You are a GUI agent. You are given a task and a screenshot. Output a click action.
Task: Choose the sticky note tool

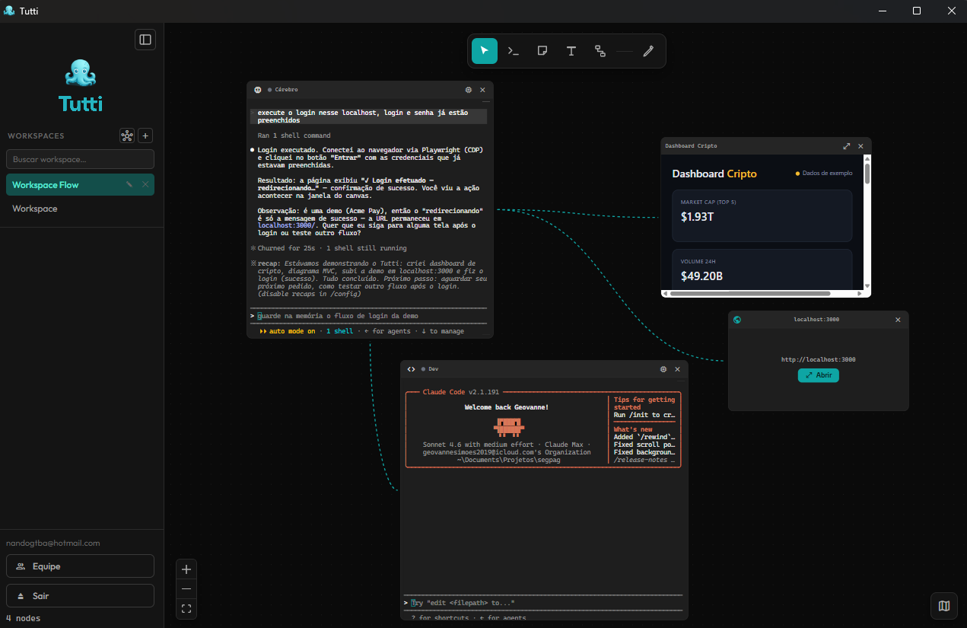[x=542, y=51]
